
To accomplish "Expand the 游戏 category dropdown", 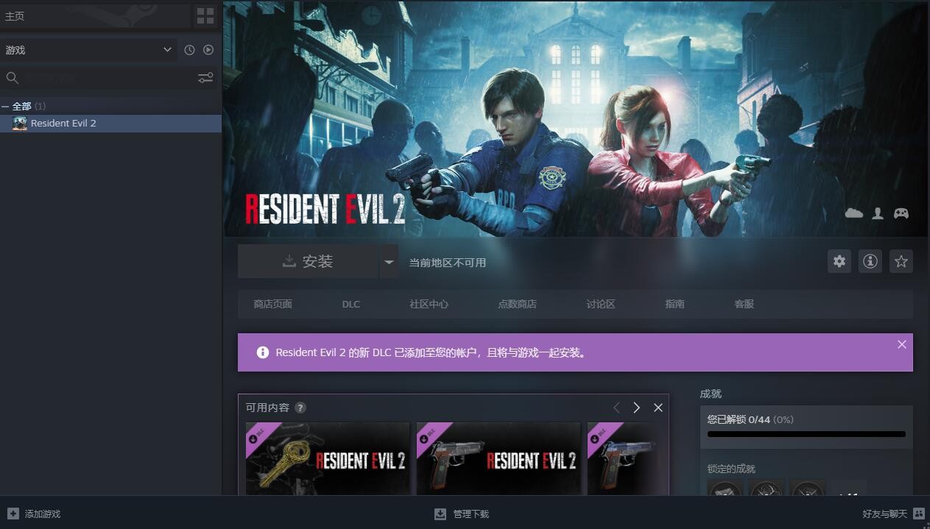I will click(89, 50).
